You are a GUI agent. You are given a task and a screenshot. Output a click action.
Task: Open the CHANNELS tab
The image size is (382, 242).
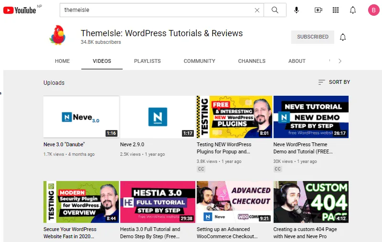252,61
